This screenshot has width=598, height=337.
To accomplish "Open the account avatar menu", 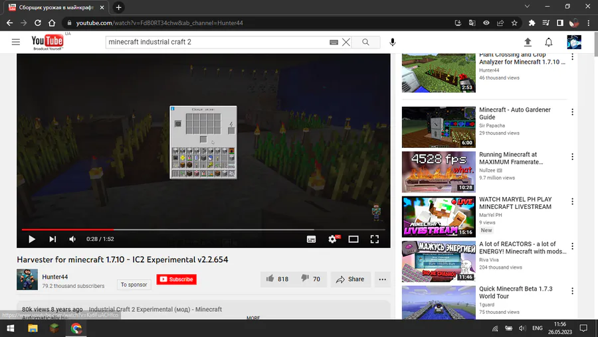I will pos(574,42).
